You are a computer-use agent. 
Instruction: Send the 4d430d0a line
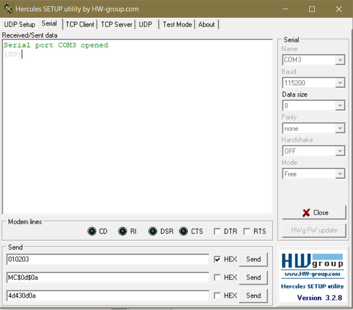point(253,295)
